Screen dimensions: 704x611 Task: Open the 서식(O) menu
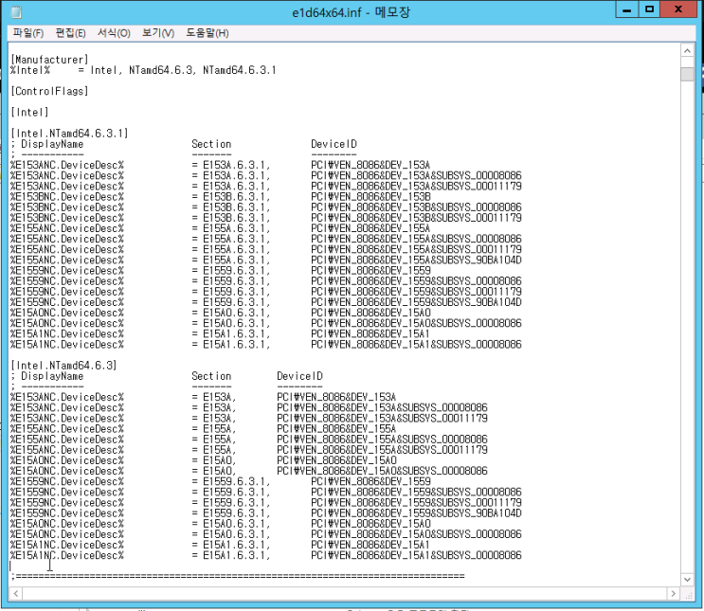114,33
